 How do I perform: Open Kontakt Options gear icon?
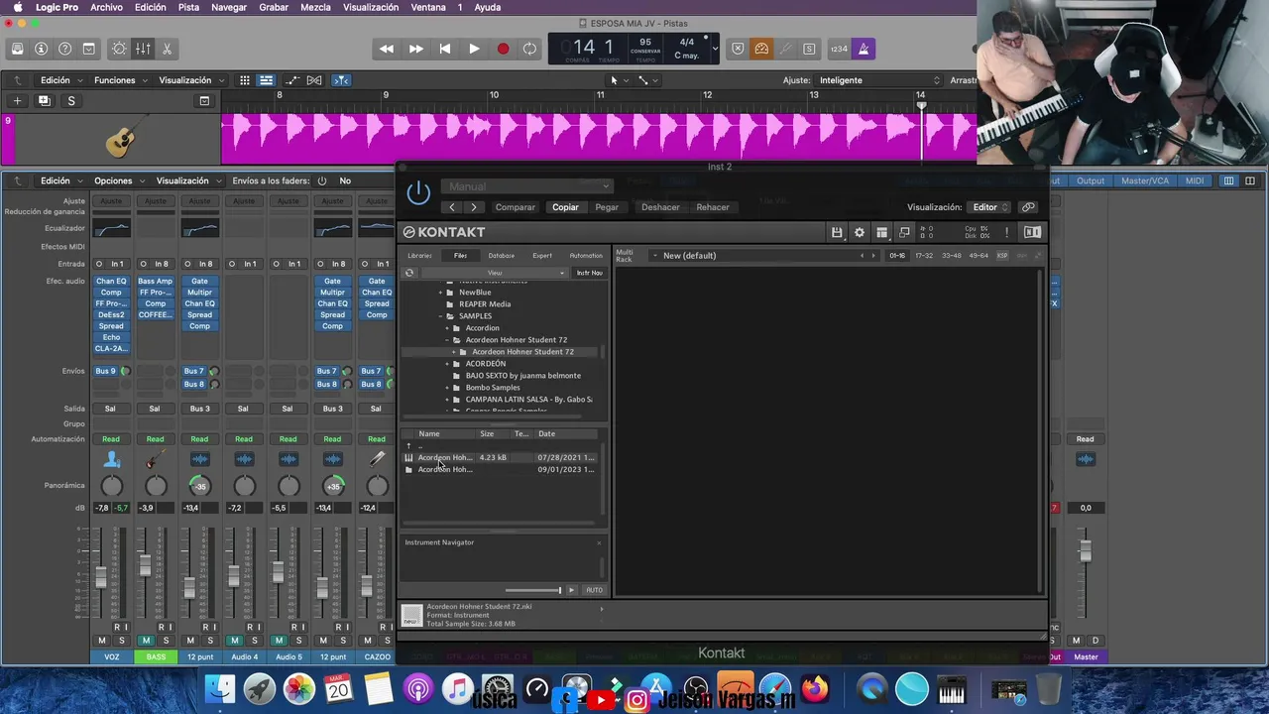[x=860, y=232]
